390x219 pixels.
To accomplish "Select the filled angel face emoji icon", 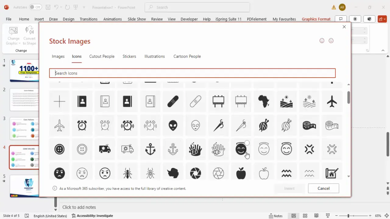I will (x=241, y=149).
